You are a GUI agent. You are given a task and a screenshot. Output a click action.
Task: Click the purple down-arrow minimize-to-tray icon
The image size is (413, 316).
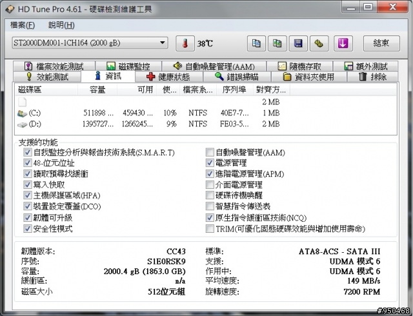(x=343, y=43)
